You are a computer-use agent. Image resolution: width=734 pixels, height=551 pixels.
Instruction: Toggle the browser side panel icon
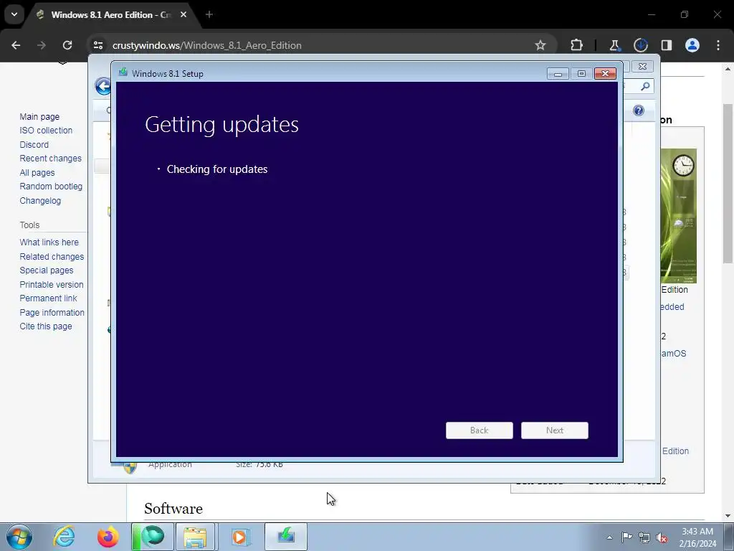coord(667,45)
